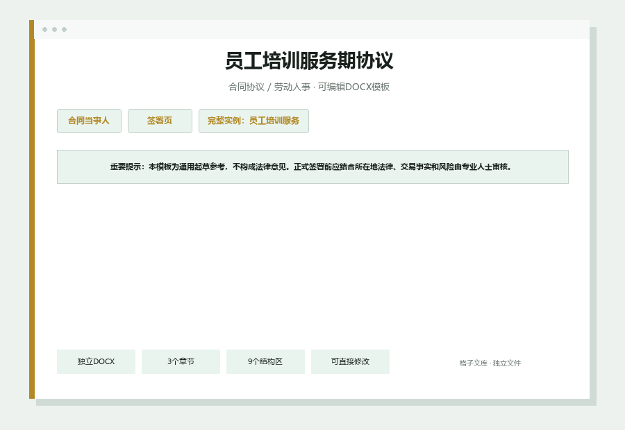Click the 9个结构区 badge
625x430 pixels.
tap(265, 361)
